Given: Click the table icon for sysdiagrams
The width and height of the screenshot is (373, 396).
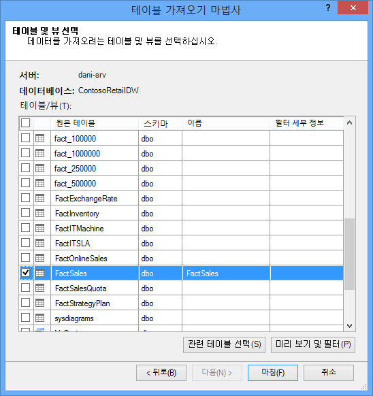Looking at the screenshot, I should pyautogui.click(x=39, y=318).
